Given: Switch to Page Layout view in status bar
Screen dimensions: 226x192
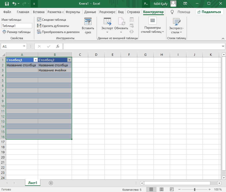Looking at the screenshot, I should [x=161, y=189].
